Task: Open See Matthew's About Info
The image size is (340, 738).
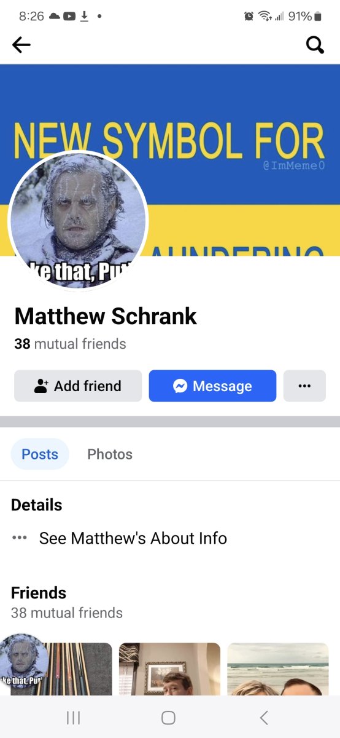Action: coord(133,538)
